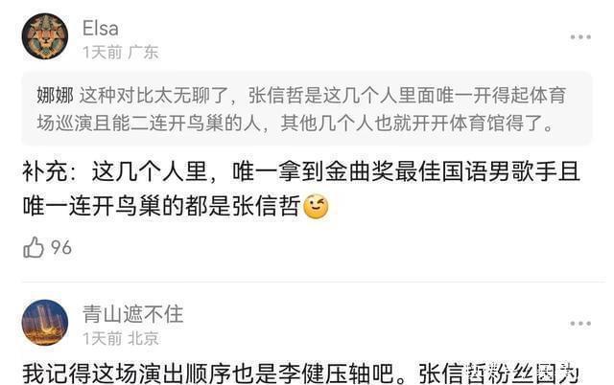Image resolution: width=614 pixels, height=385 pixels.
Task: Tap the comment beginning 我记得这场演出顺序
Action: click(x=300, y=374)
